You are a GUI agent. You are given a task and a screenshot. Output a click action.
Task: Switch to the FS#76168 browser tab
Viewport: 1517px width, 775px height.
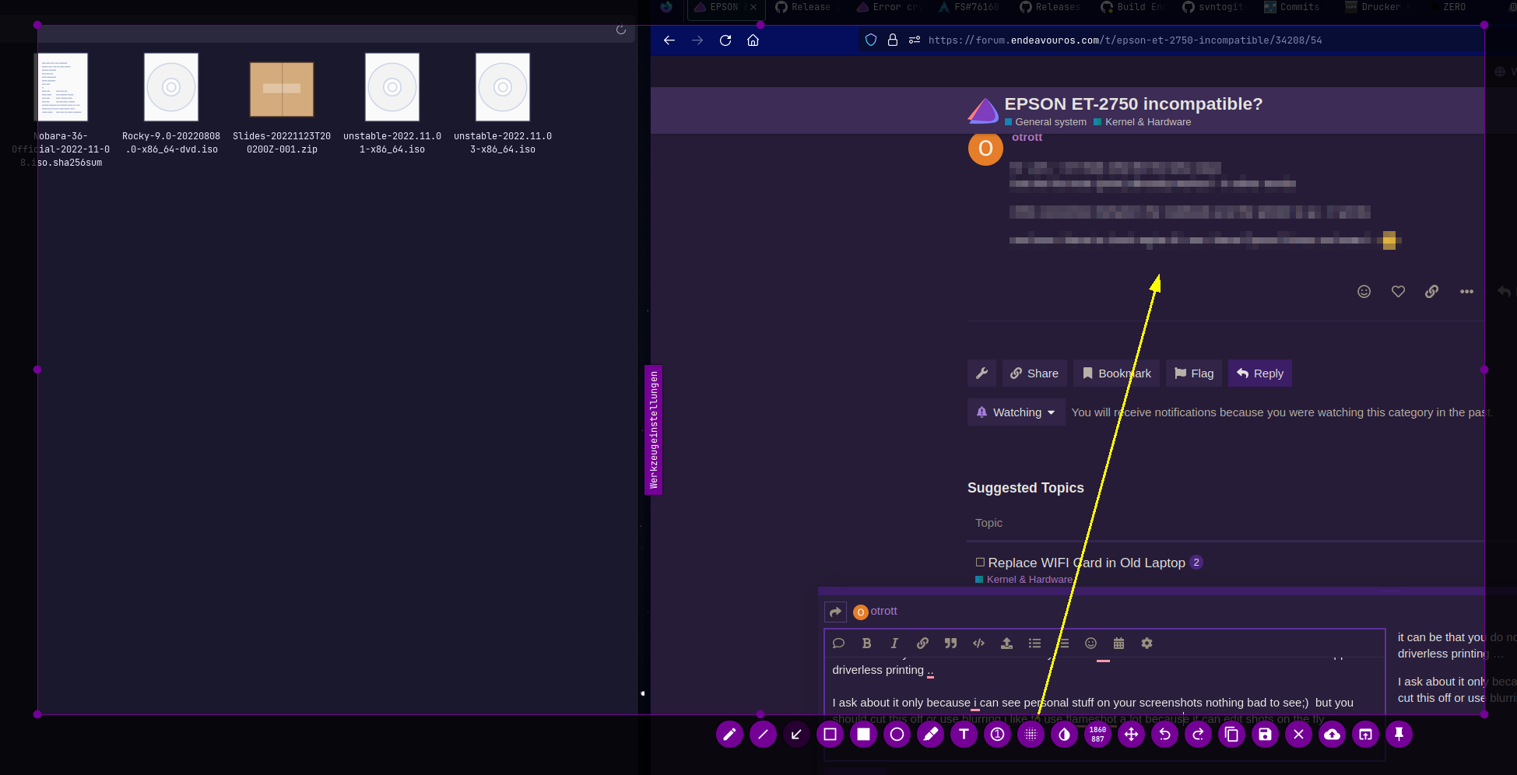click(x=969, y=7)
